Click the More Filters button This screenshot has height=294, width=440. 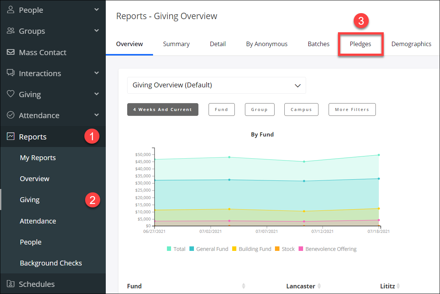[352, 109]
